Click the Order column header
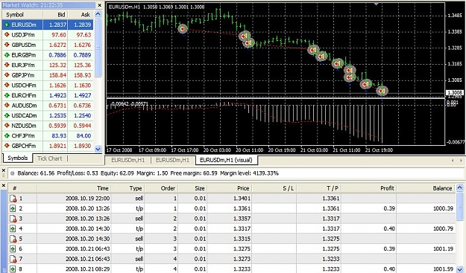Viewport: 466px width, 273px height. pos(161,188)
